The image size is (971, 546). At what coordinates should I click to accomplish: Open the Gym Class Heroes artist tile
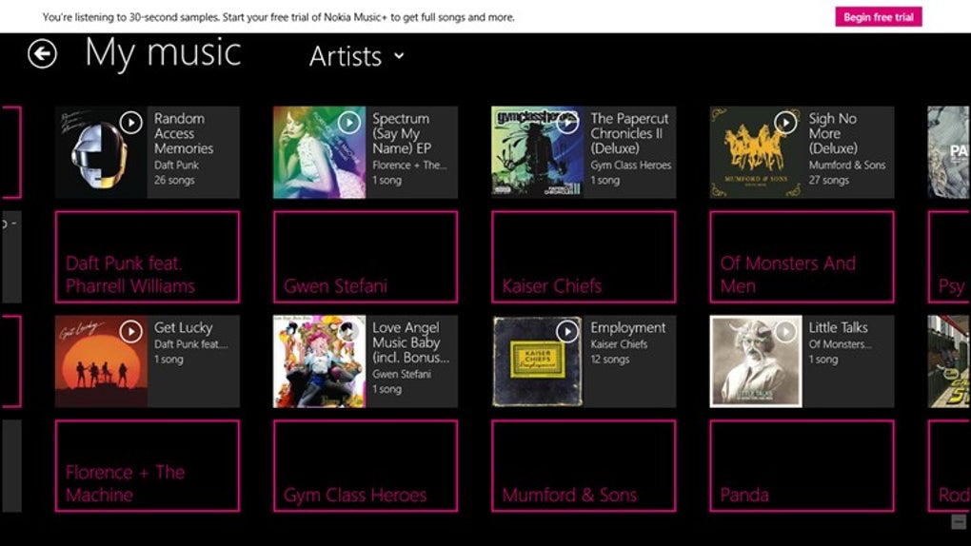click(x=365, y=466)
